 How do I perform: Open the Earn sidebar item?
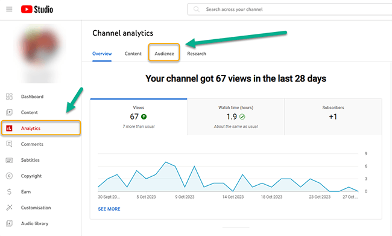click(x=41, y=192)
